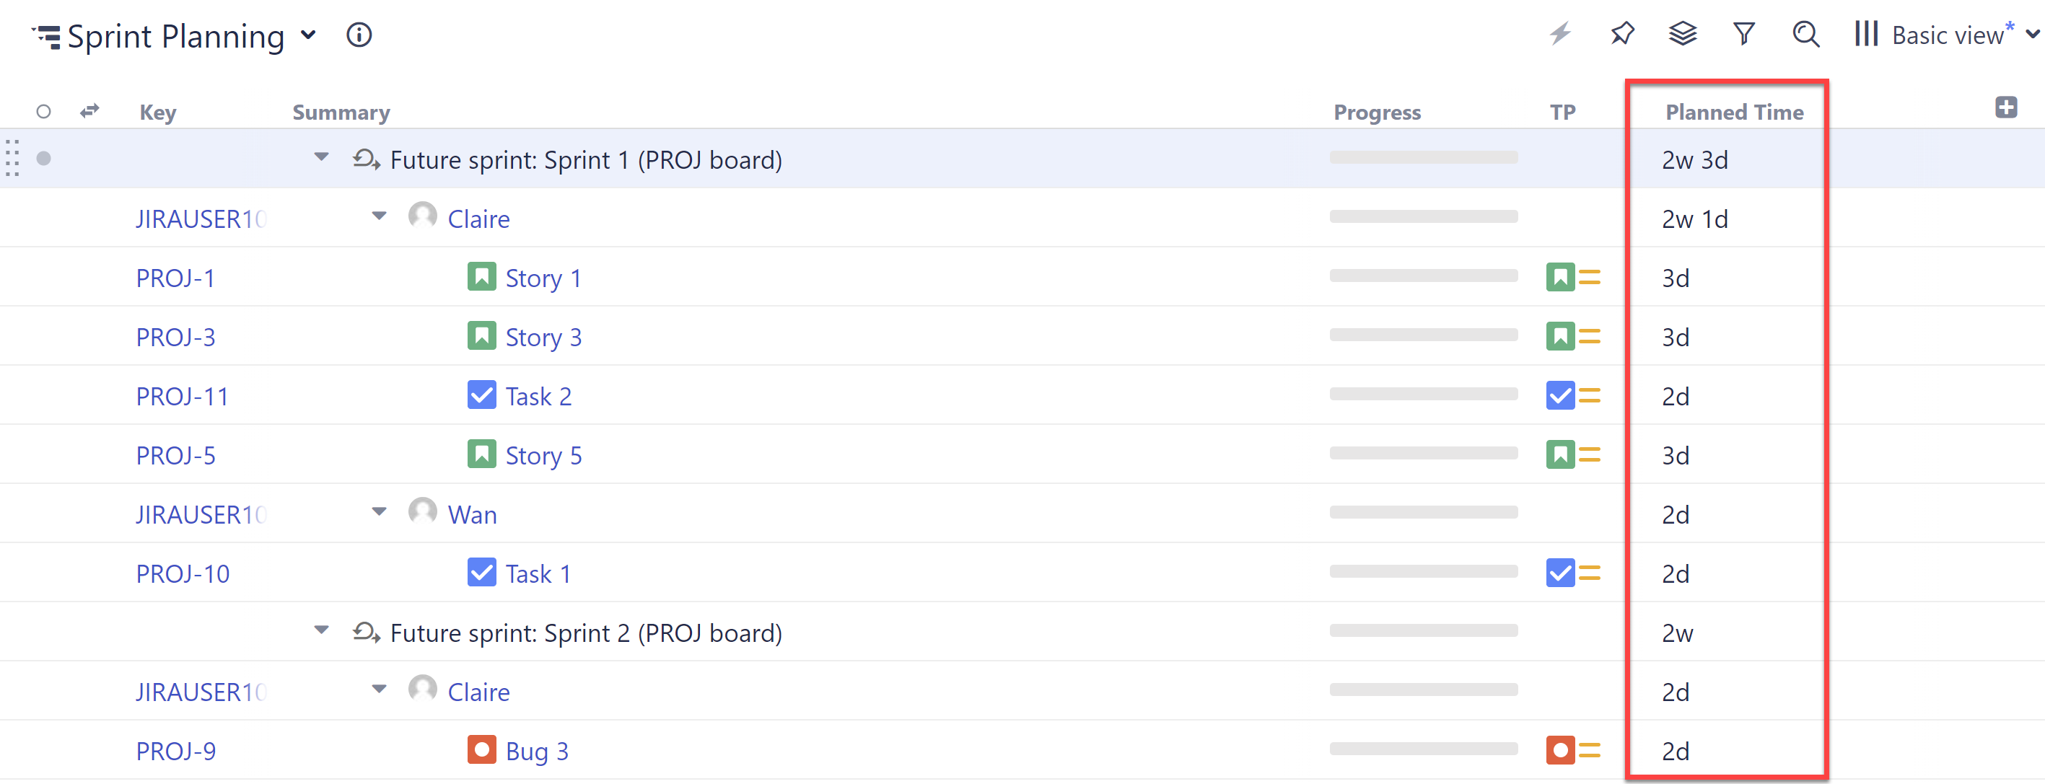The image size is (2045, 784).
Task: Click the progress bar for Story 1
Action: click(x=1422, y=276)
